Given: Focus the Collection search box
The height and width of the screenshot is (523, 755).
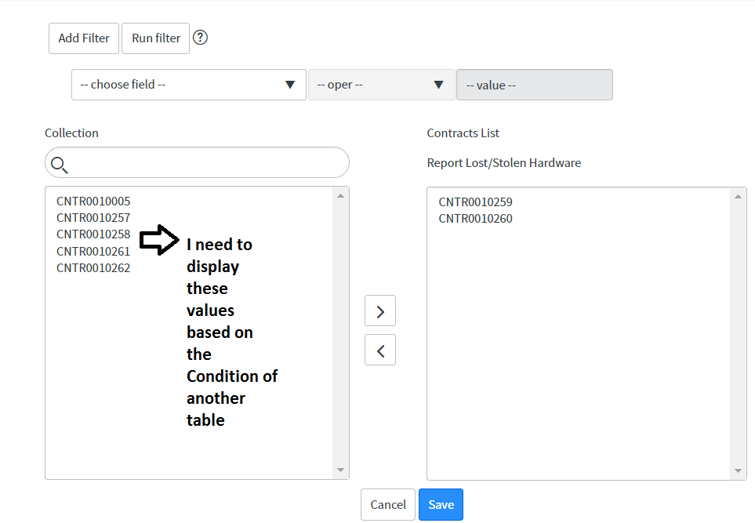Looking at the screenshot, I should [204, 163].
